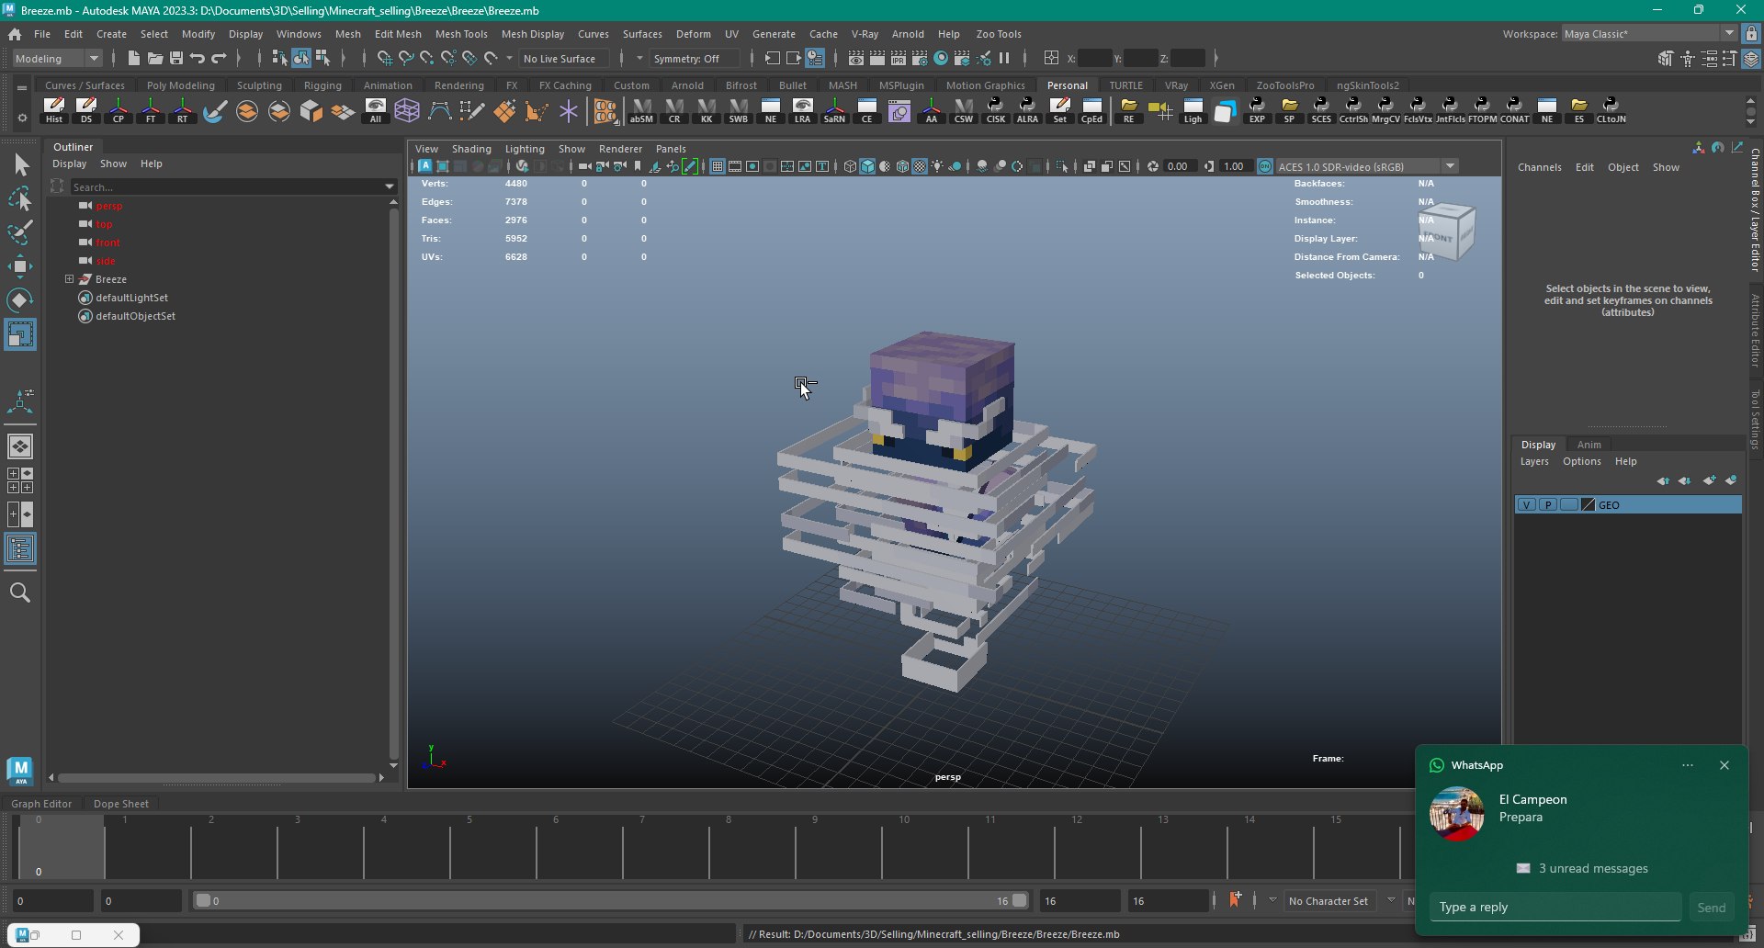Open the Dope Sheet button
Screen dimensions: 1764x948
(120, 804)
